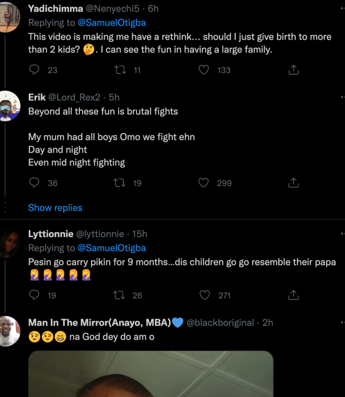Reply to Erik's brutal fights tweet
The image size is (345, 397).
click(34, 183)
